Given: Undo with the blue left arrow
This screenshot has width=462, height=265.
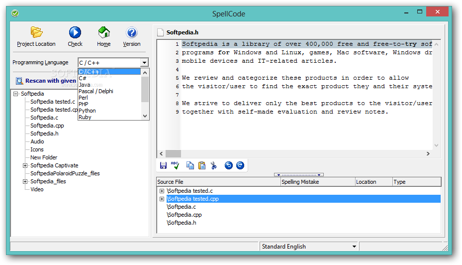Looking at the screenshot, I should pos(228,165).
